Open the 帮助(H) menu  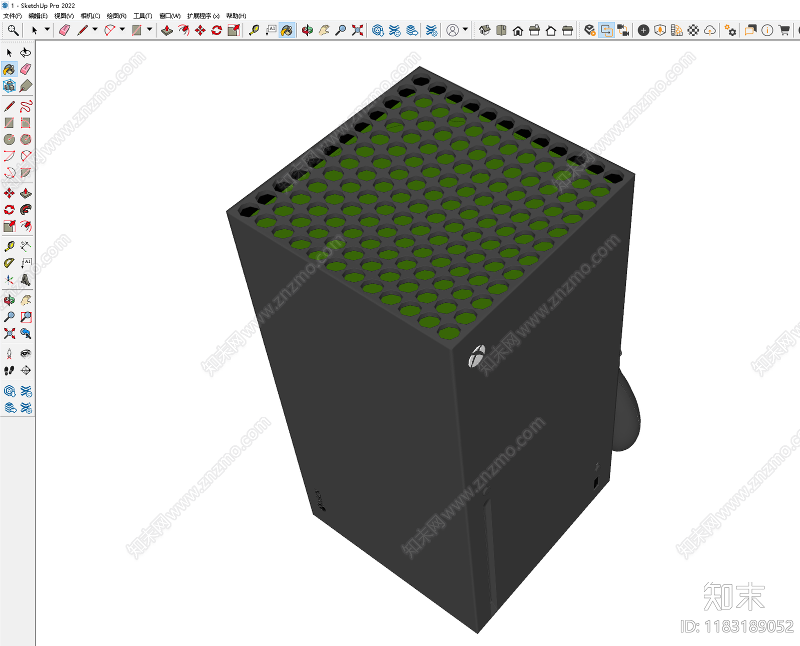(x=236, y=16)
